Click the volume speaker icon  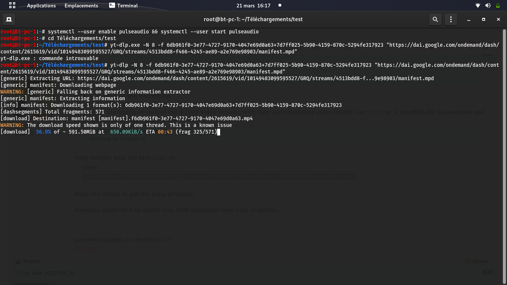[488, 6]
